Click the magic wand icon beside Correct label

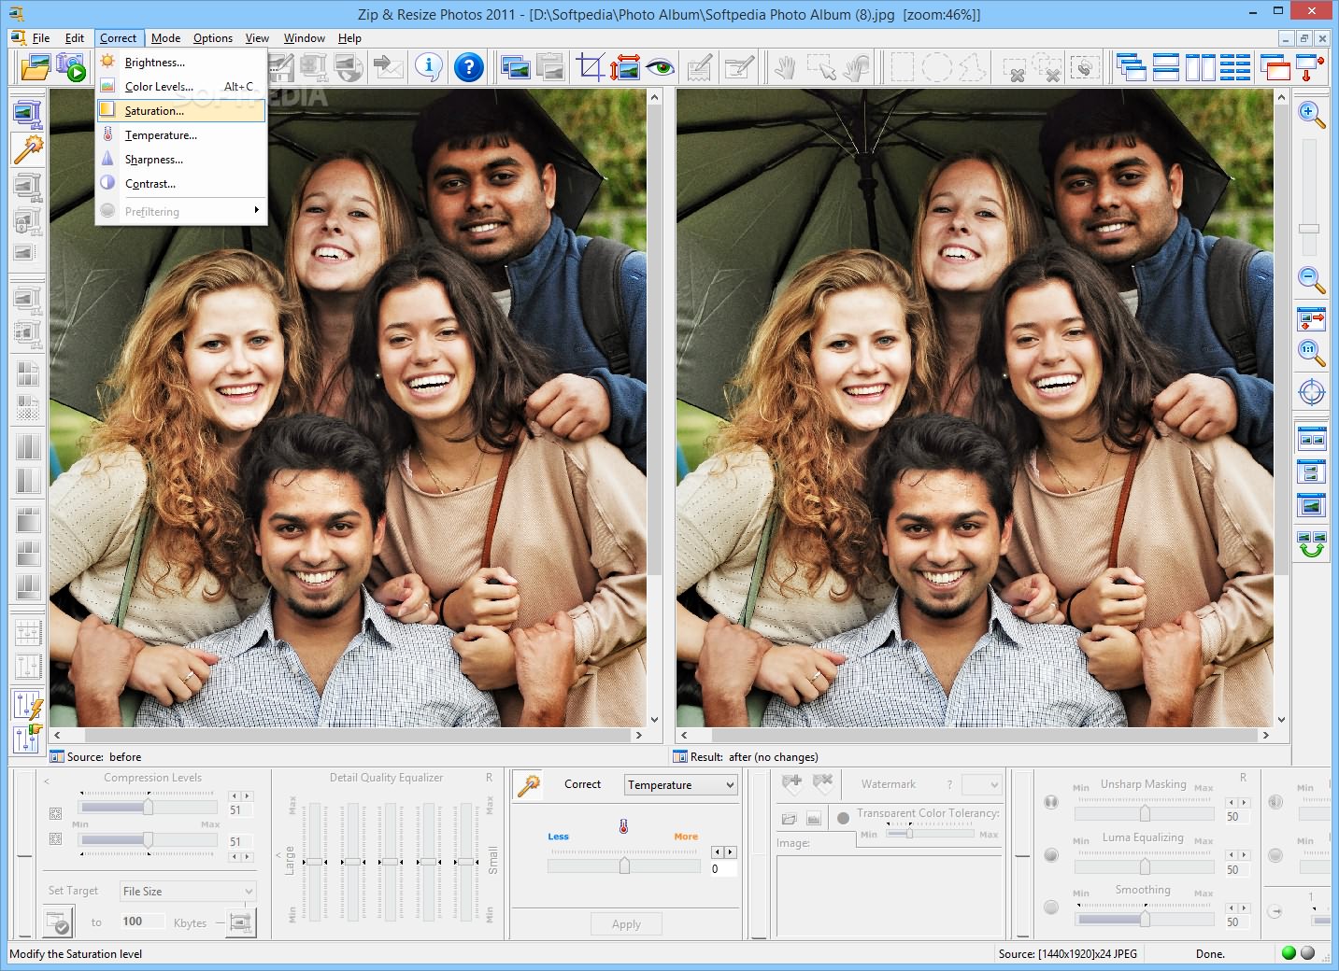coord(529,785)
